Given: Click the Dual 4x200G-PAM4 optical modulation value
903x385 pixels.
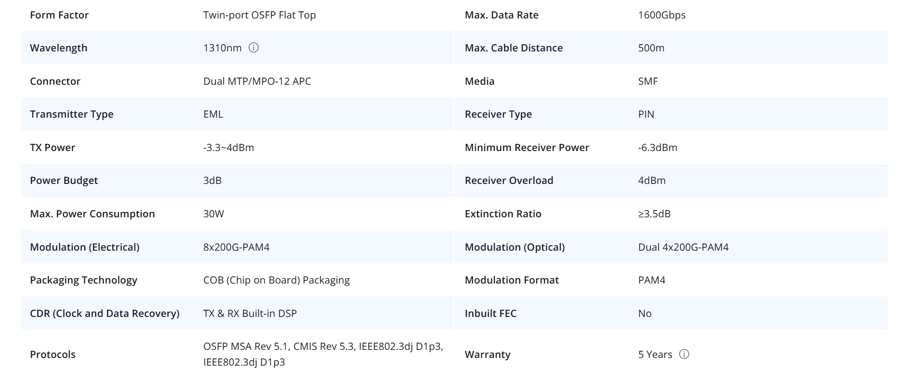Looking at the screenshot, I should [683, 247].
